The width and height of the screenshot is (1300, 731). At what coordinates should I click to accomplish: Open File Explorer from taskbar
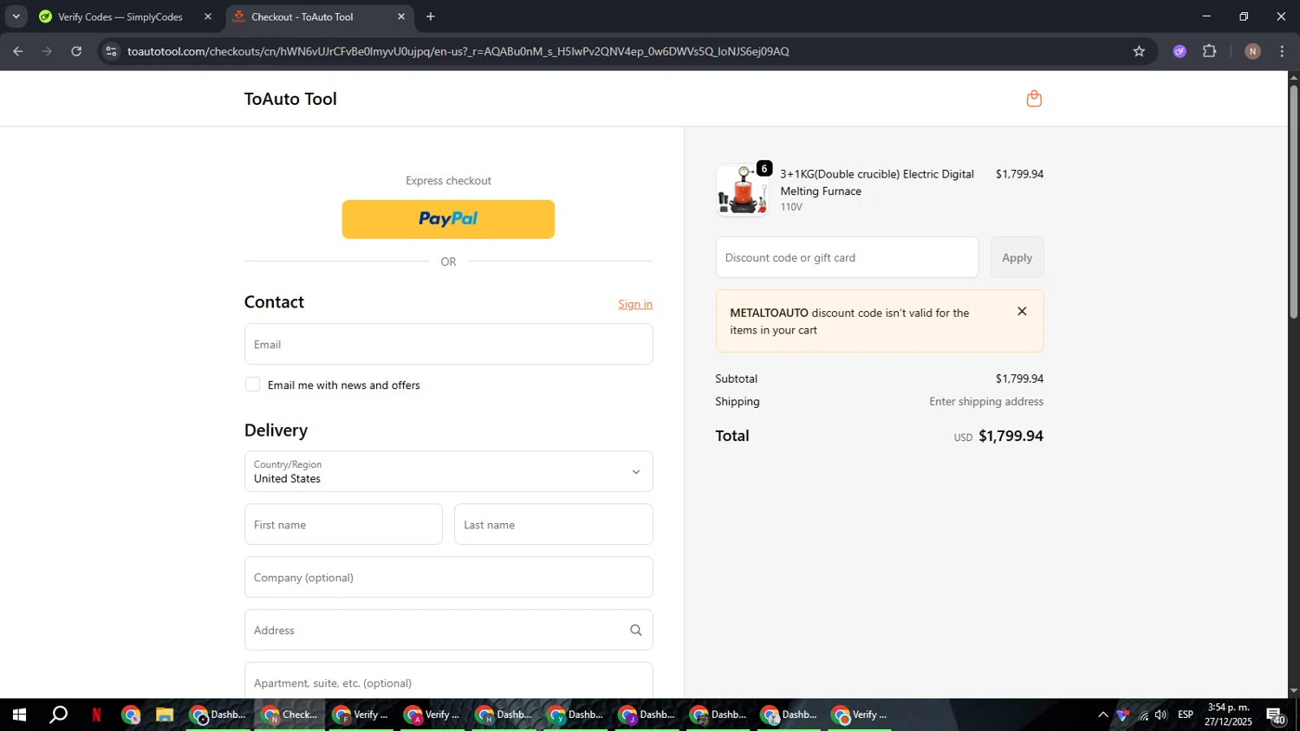pos(165,715)
